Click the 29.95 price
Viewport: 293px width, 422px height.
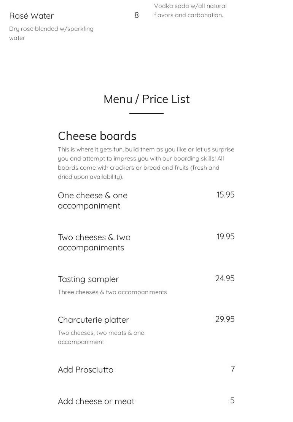click(x=225, y=319)
